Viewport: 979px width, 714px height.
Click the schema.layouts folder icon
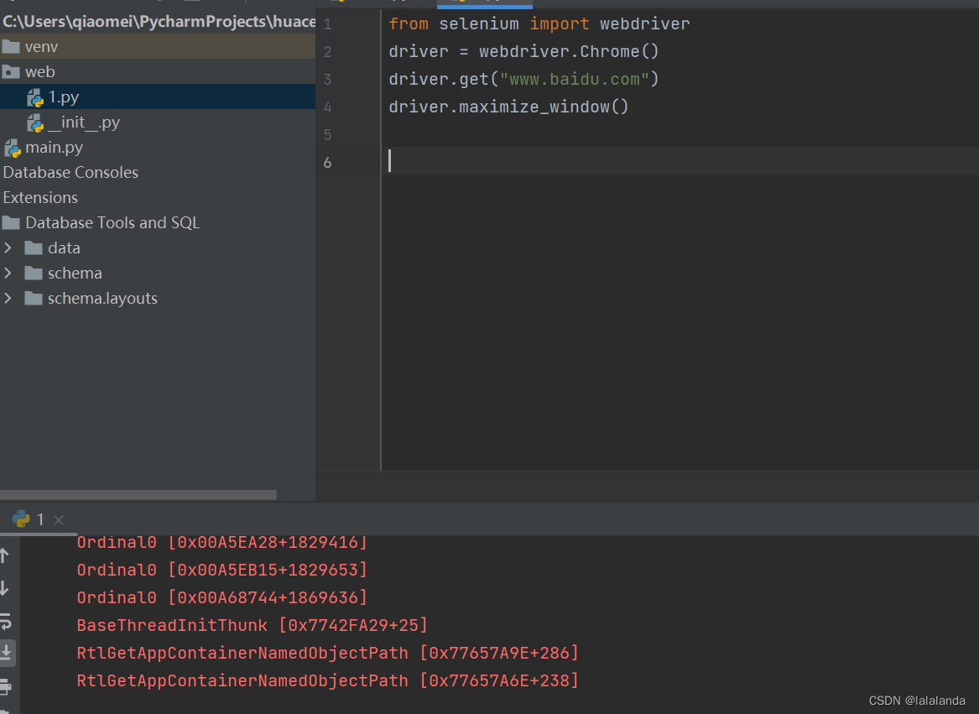coord(33,298)
